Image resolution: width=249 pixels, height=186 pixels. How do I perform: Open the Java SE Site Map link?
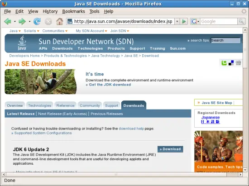tap(217, 103)
